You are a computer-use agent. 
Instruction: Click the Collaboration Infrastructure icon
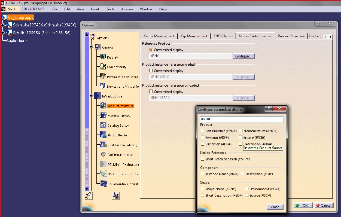[103, 184]
